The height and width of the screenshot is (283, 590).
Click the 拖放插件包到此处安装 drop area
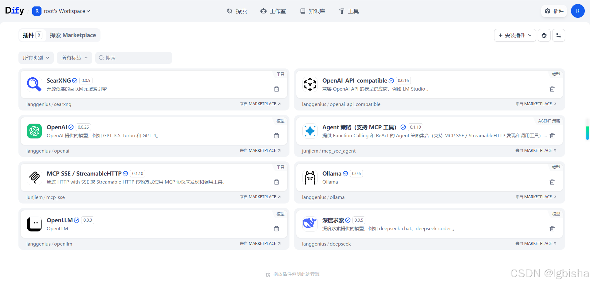click(x=292, y=274)
